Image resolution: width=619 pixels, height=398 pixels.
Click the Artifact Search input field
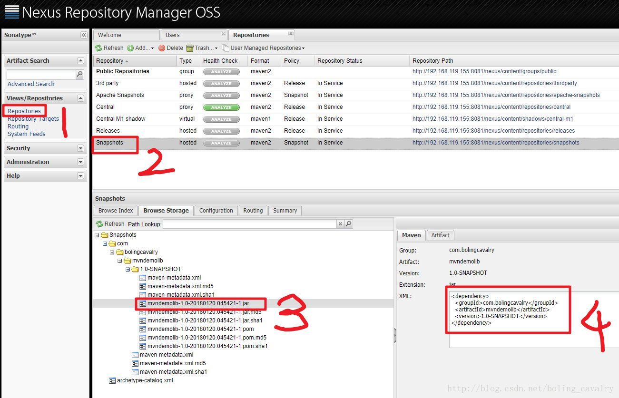coord(41,75)
